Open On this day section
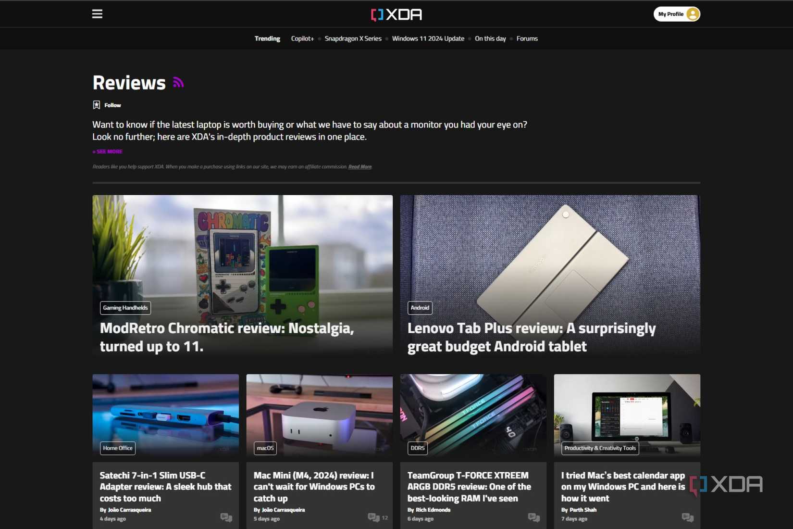Viewport: 793px width, 529px height. pos(490,38)
